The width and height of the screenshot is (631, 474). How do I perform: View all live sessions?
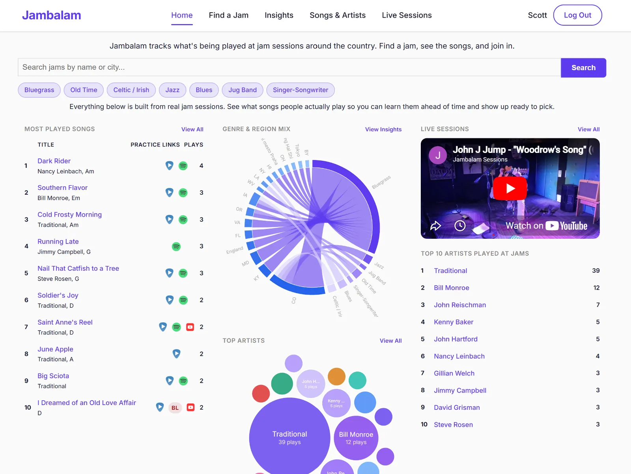(x=588, y=129)
